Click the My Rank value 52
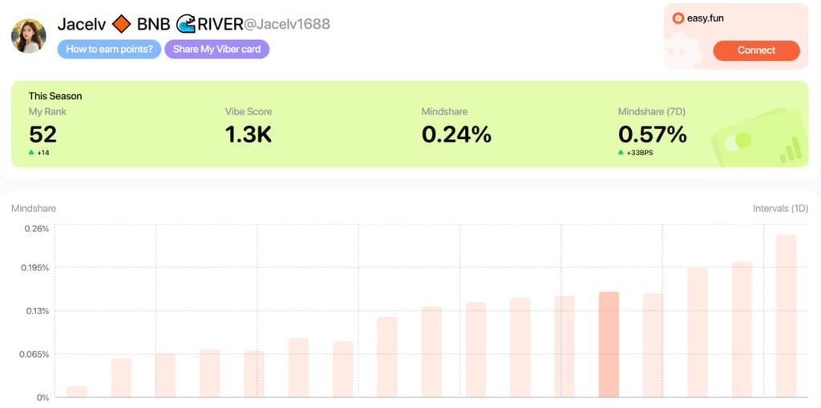This screenshot has height=408, width=821. tap(43, 134)
